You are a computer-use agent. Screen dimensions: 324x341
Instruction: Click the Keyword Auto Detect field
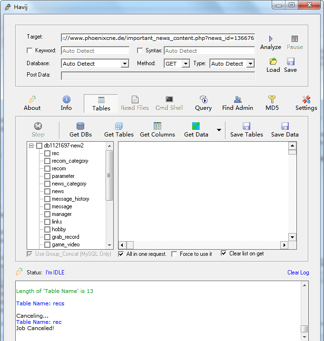tap(95, 51)
